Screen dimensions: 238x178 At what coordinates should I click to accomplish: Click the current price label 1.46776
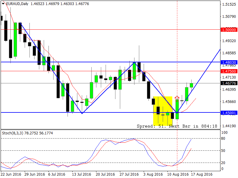[229, 83]
